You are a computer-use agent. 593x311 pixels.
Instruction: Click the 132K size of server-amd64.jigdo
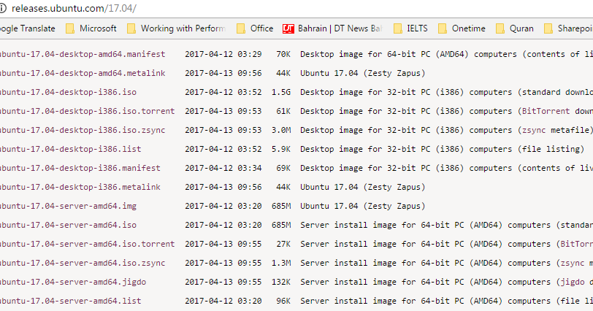(281, 282)
